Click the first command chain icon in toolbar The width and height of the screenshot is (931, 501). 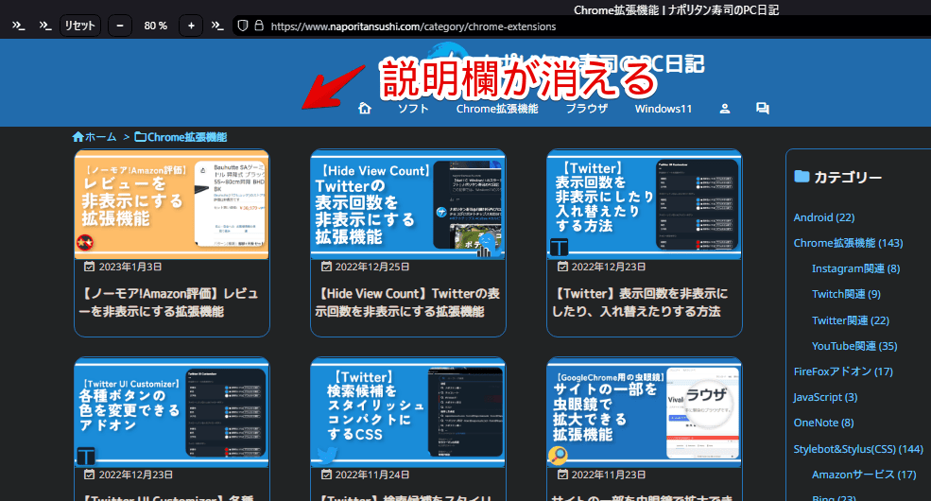point(18,26)
